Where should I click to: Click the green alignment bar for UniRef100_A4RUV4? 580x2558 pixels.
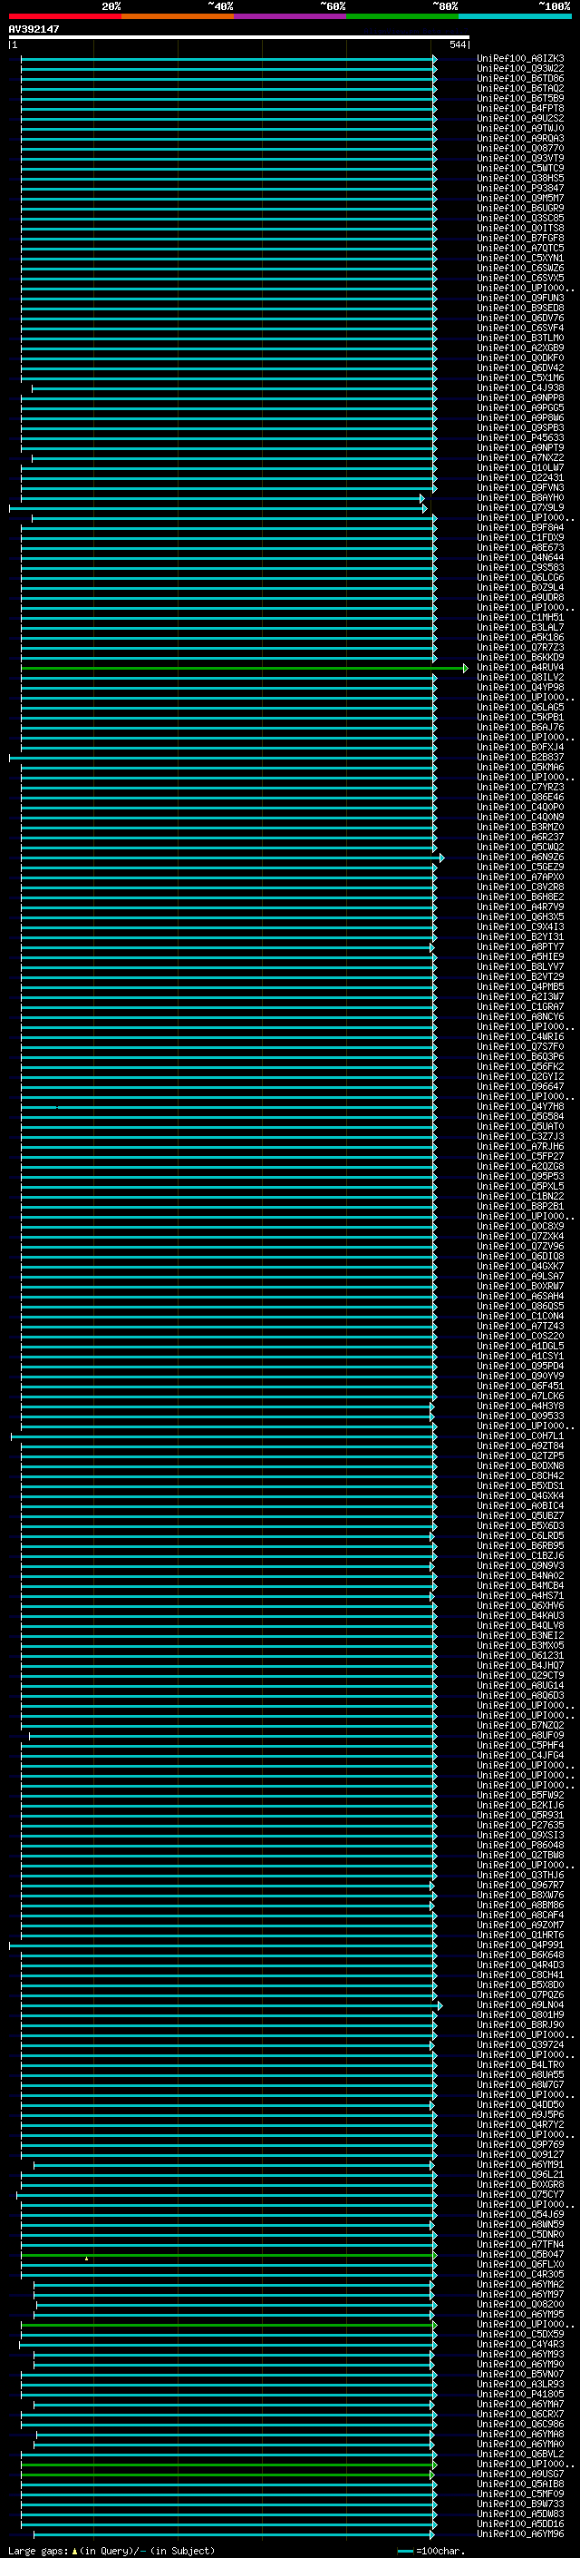(244, 668)
